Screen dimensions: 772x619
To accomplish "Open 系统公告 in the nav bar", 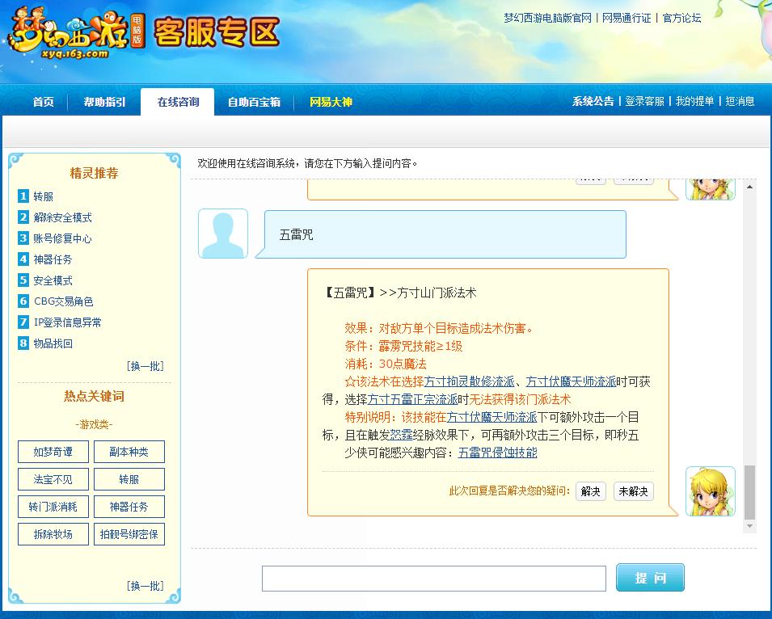I will [593, 101].
